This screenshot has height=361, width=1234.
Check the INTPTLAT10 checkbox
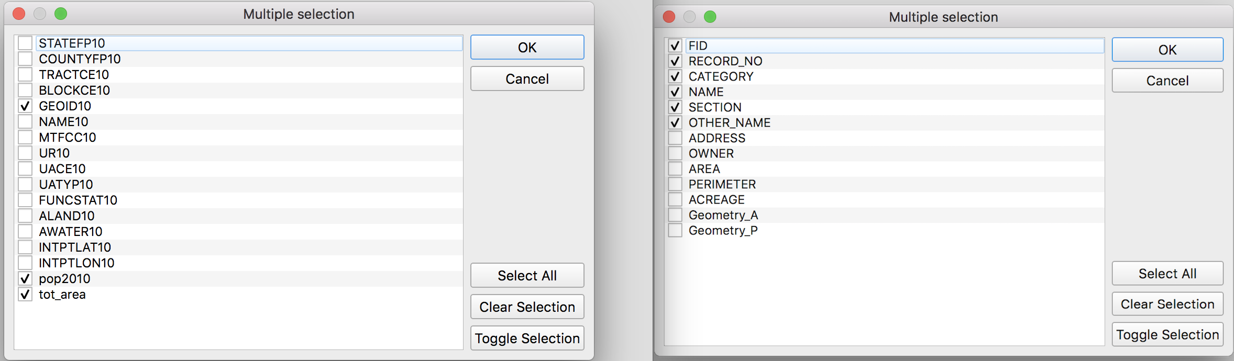pos(25,247)
